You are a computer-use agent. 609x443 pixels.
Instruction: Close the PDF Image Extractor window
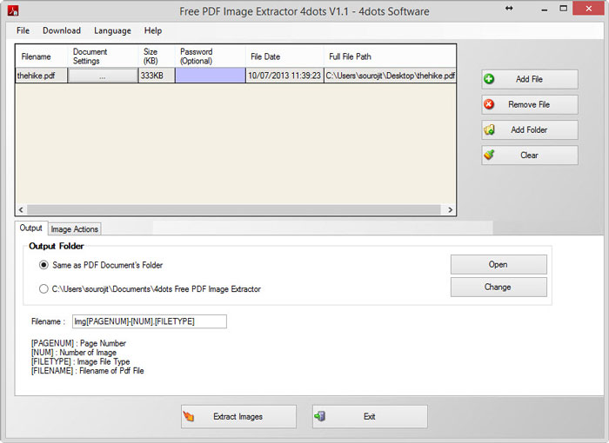pyautogui.click(x=589, y=9)
